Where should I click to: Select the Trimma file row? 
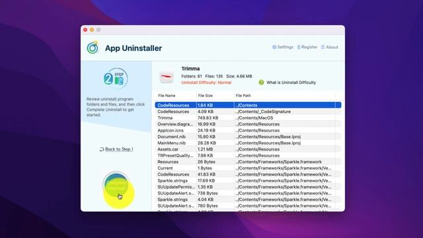tap(248, 118)
